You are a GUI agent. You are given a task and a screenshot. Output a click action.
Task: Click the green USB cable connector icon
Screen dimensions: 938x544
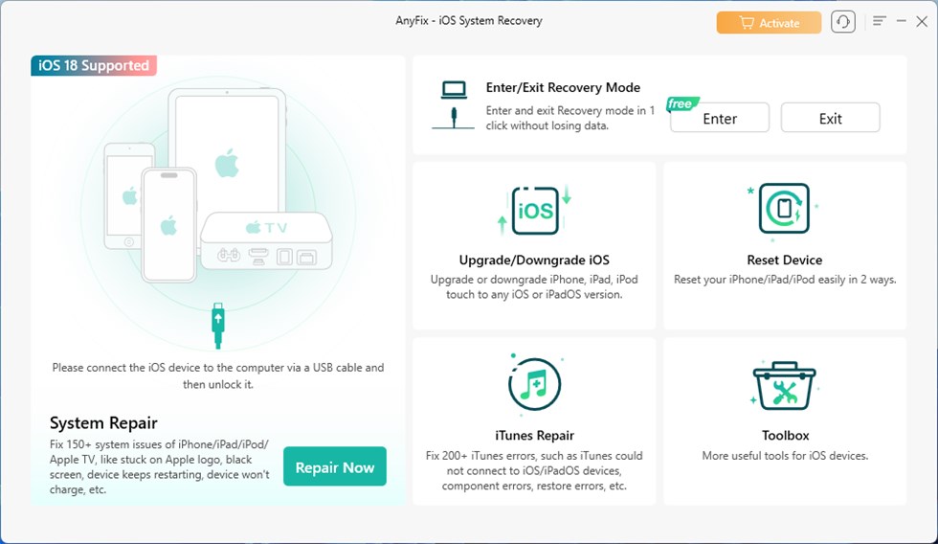(218, 326)
